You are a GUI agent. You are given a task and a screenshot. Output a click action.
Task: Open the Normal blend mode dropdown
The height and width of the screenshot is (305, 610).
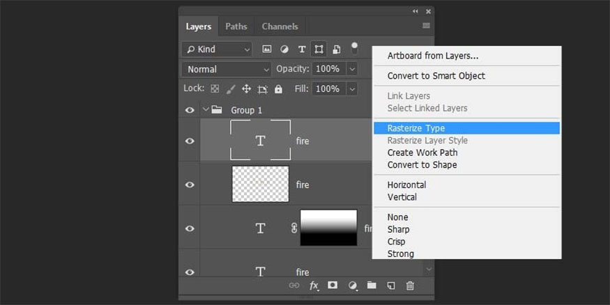click(227, 69)
